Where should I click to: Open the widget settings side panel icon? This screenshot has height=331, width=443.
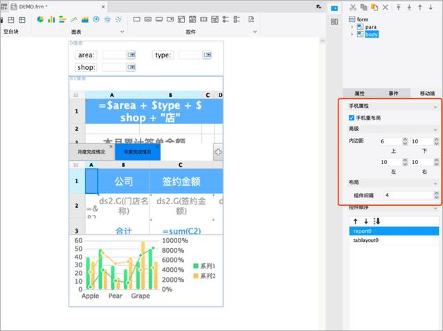(x=334, y=8)
